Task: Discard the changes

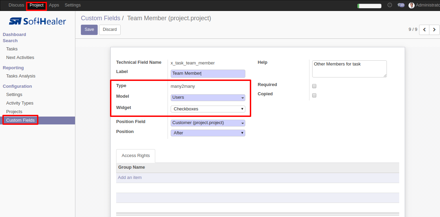Action: pyautogui.click(x=110, y=30)
